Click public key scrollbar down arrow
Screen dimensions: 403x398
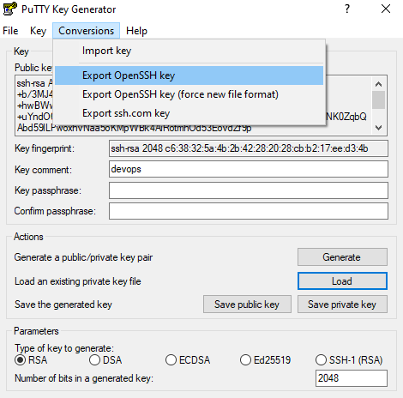[379, 128]
